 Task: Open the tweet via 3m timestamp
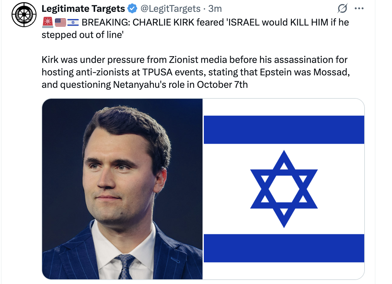(215, 9)
